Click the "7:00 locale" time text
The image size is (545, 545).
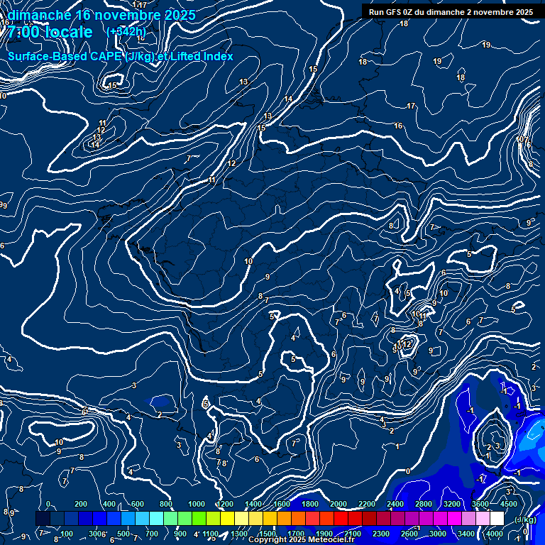coord(50,32)
